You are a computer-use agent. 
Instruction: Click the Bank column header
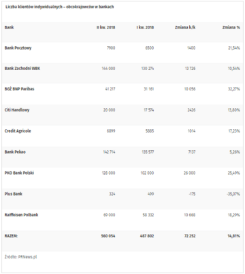coord(9,27)
